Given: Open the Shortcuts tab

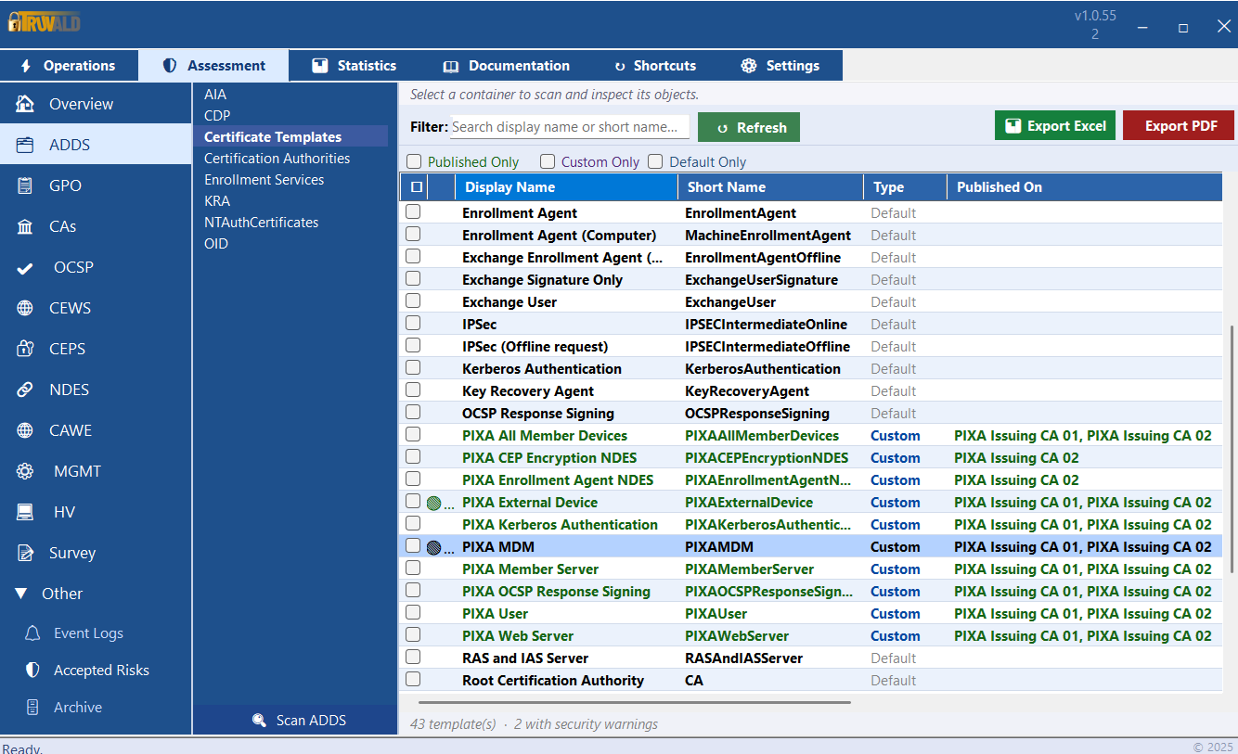Looking at the screenshot, I should (x=655, y=66).
